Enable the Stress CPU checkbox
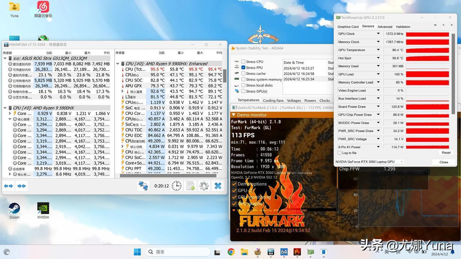461x259 pixels. (243, 62)
